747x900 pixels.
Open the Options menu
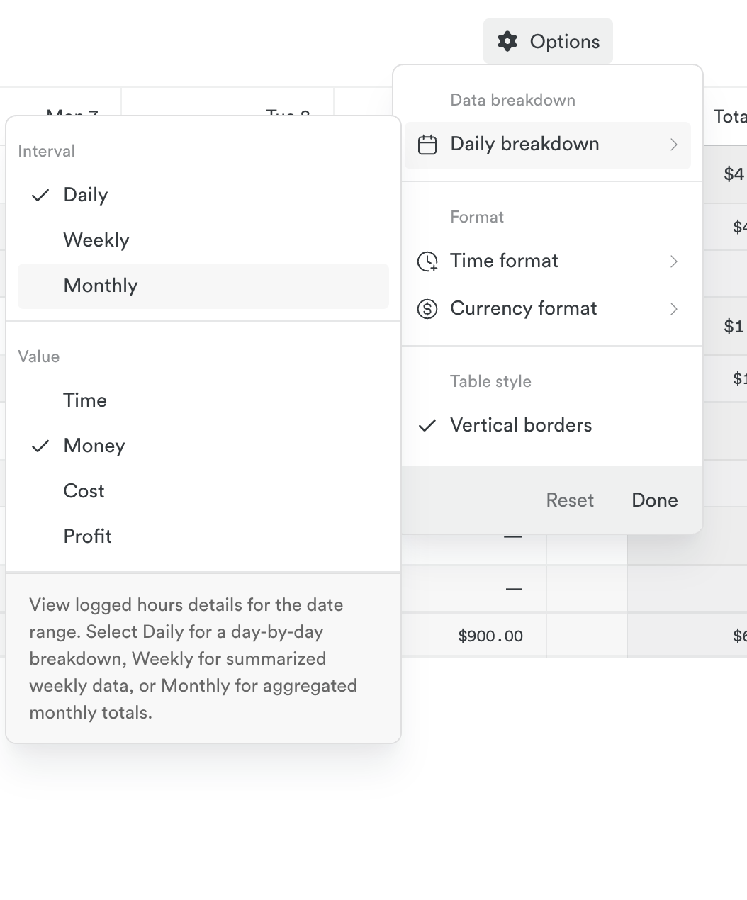547,41
